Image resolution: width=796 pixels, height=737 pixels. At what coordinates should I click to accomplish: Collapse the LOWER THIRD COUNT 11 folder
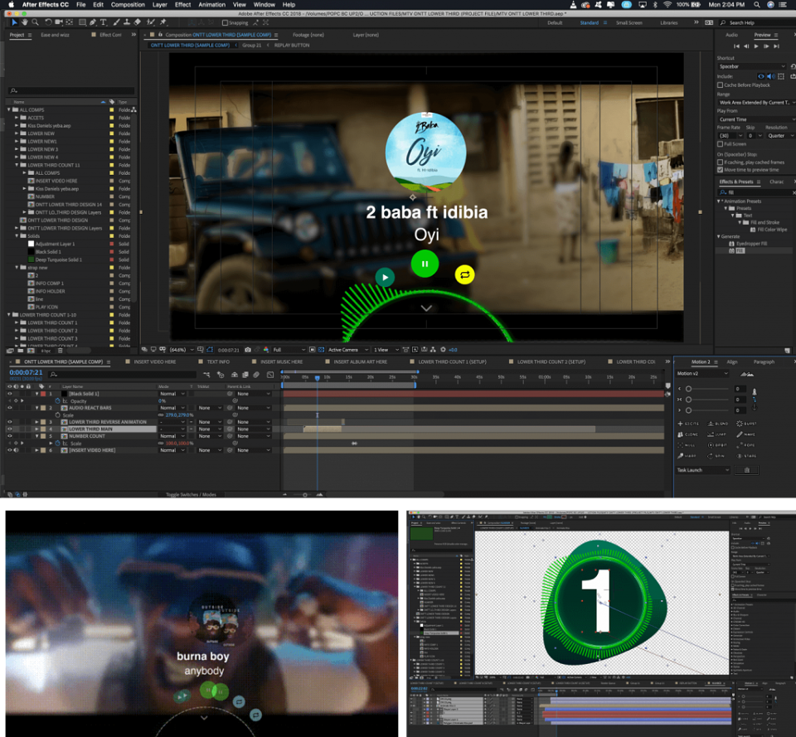pyautogui.click(x=17, y=165)
